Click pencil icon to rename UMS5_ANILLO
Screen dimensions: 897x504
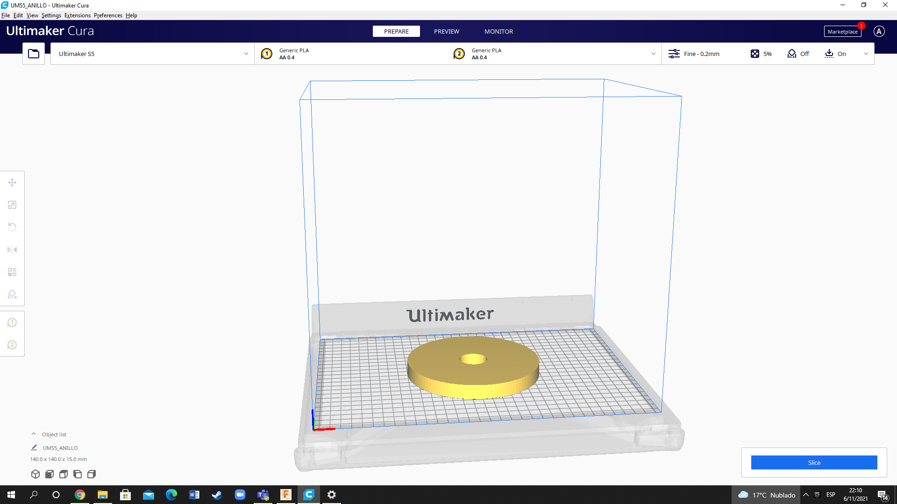[x=34, y=448]
